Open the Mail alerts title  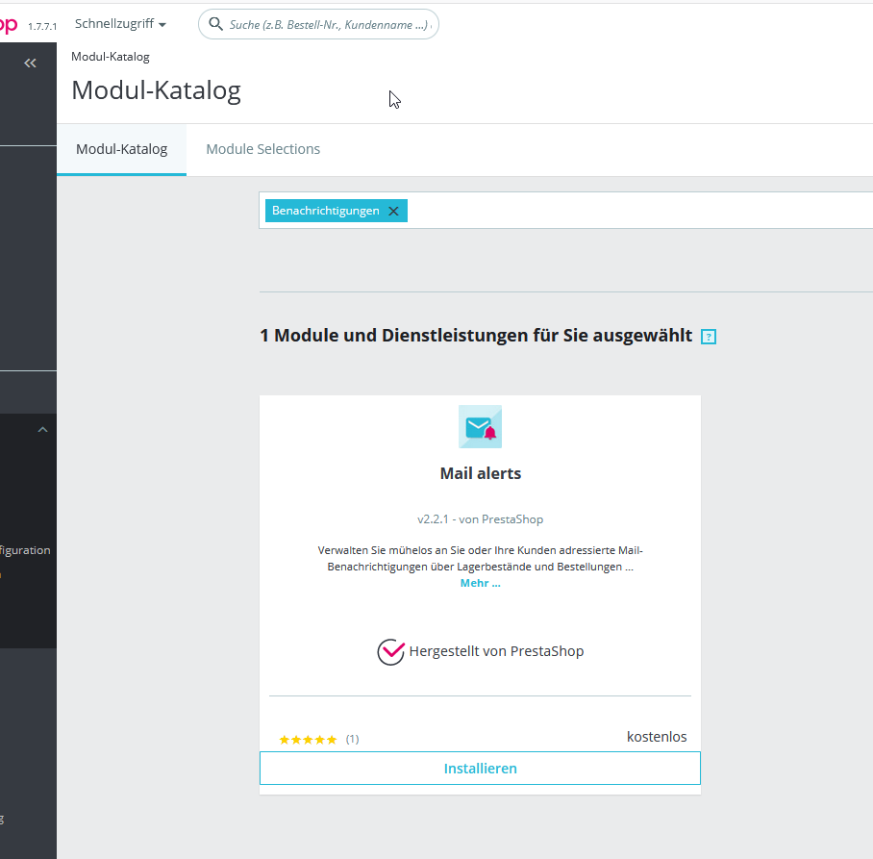[x=481, y=473]
